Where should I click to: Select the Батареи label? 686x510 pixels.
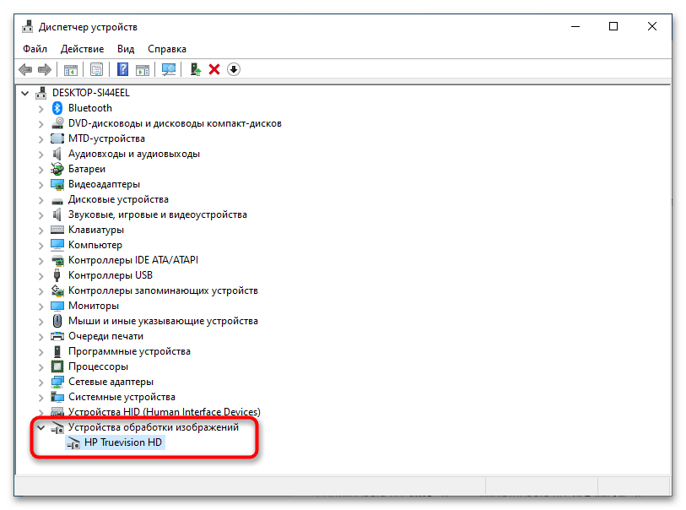coord(87,169)
